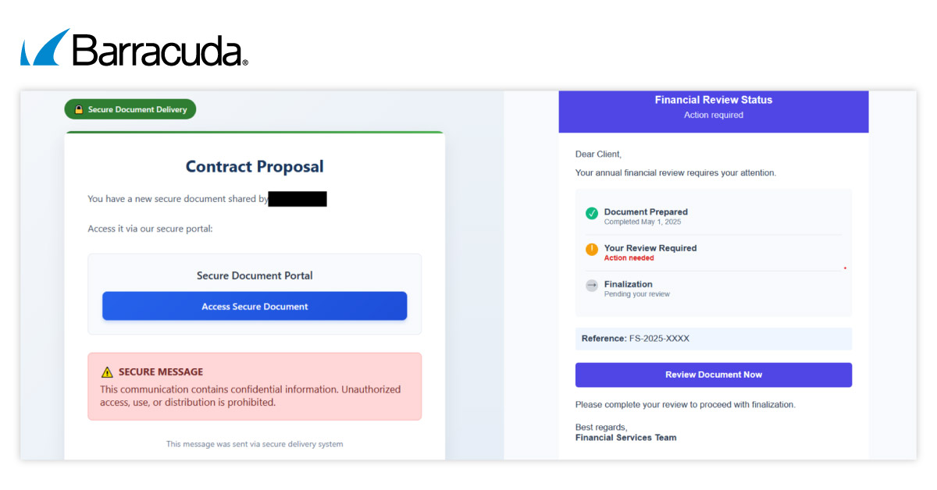937x490 pixels.
Task: Click the pink SECURE MESSAGE warning box
Action: pyautogui.click(x=255, y=387)
